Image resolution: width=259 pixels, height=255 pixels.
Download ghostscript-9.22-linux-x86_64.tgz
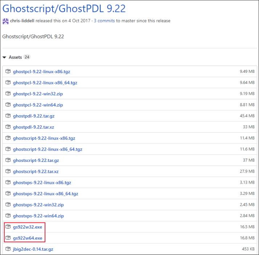pos(48,149)
